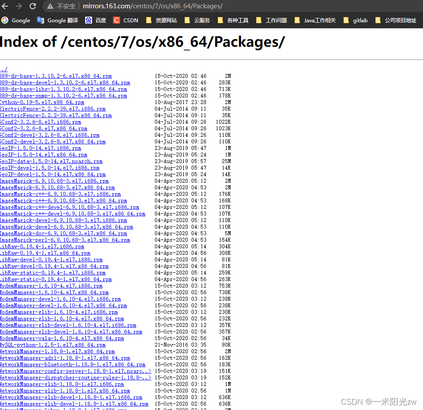Download GeoIP-1.5.0-14.el7.x86_64.rpm

coord(44,155)
